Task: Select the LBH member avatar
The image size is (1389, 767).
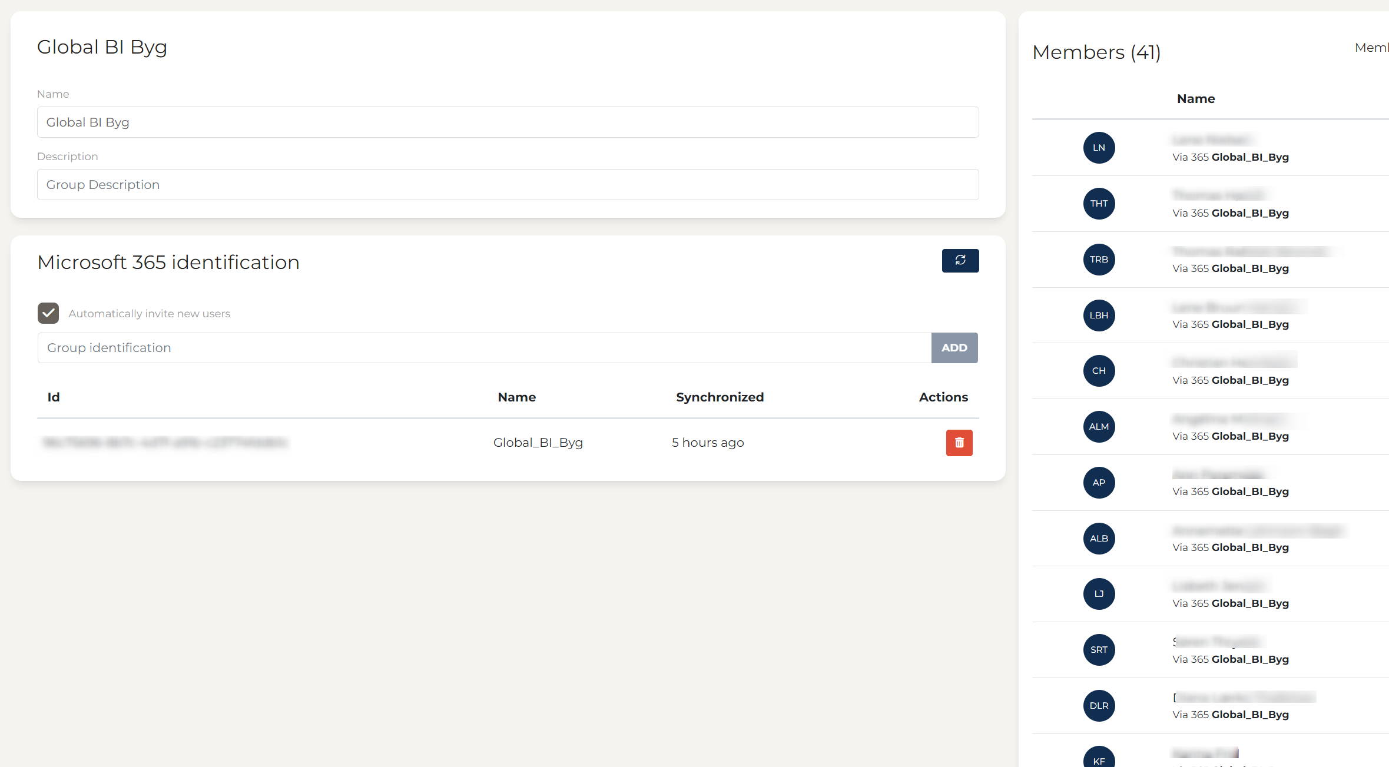Action: pos(1099,316)
